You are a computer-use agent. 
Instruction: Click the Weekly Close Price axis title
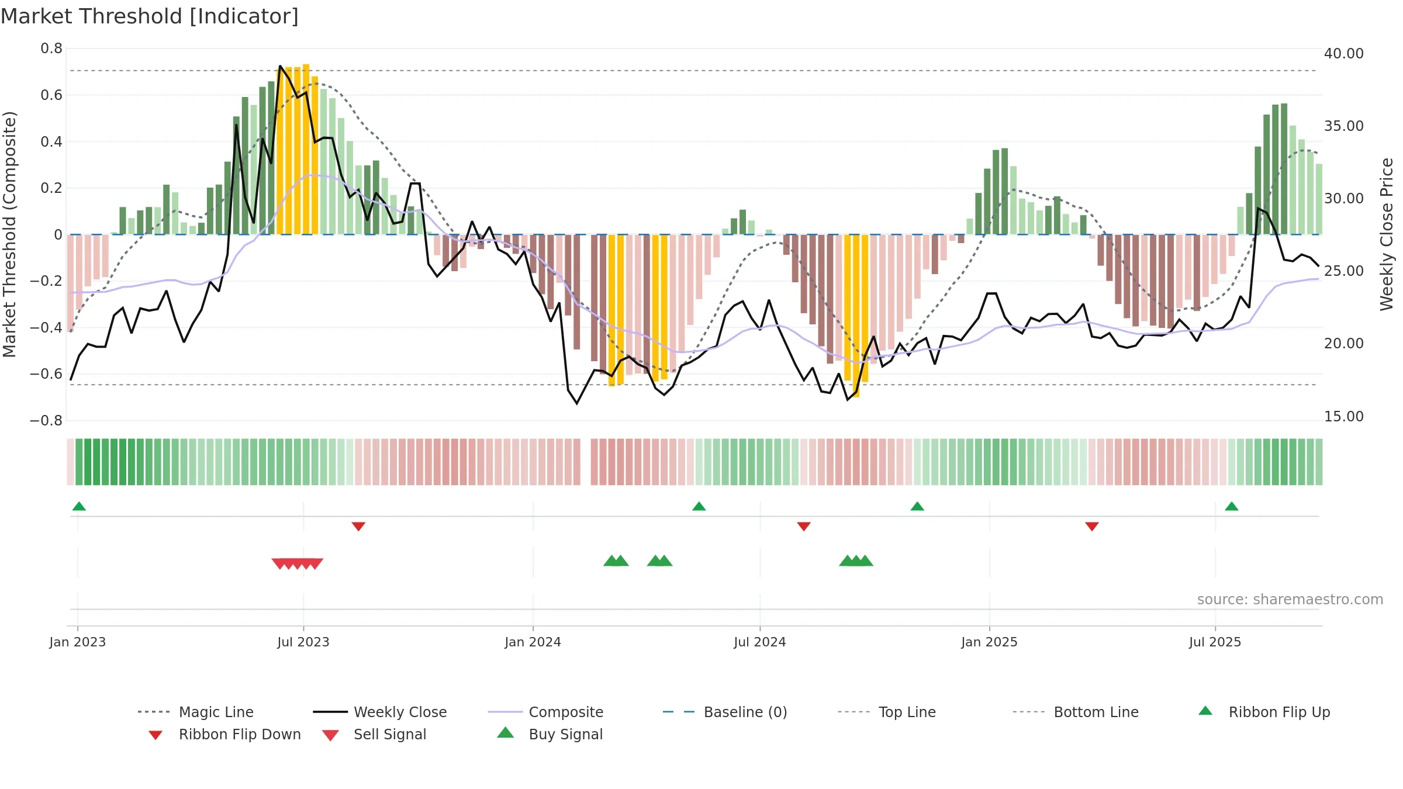click(x=1387, y=234)
